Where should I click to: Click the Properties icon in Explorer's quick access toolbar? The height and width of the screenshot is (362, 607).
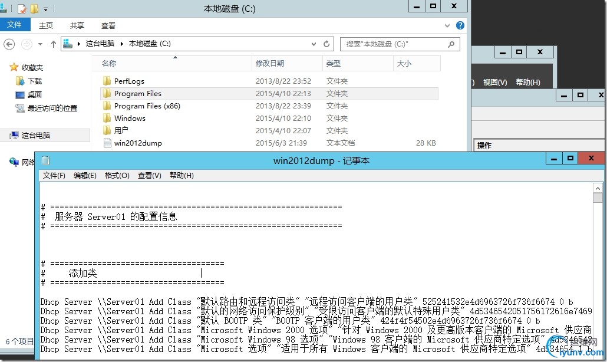(x=22, y=8)
